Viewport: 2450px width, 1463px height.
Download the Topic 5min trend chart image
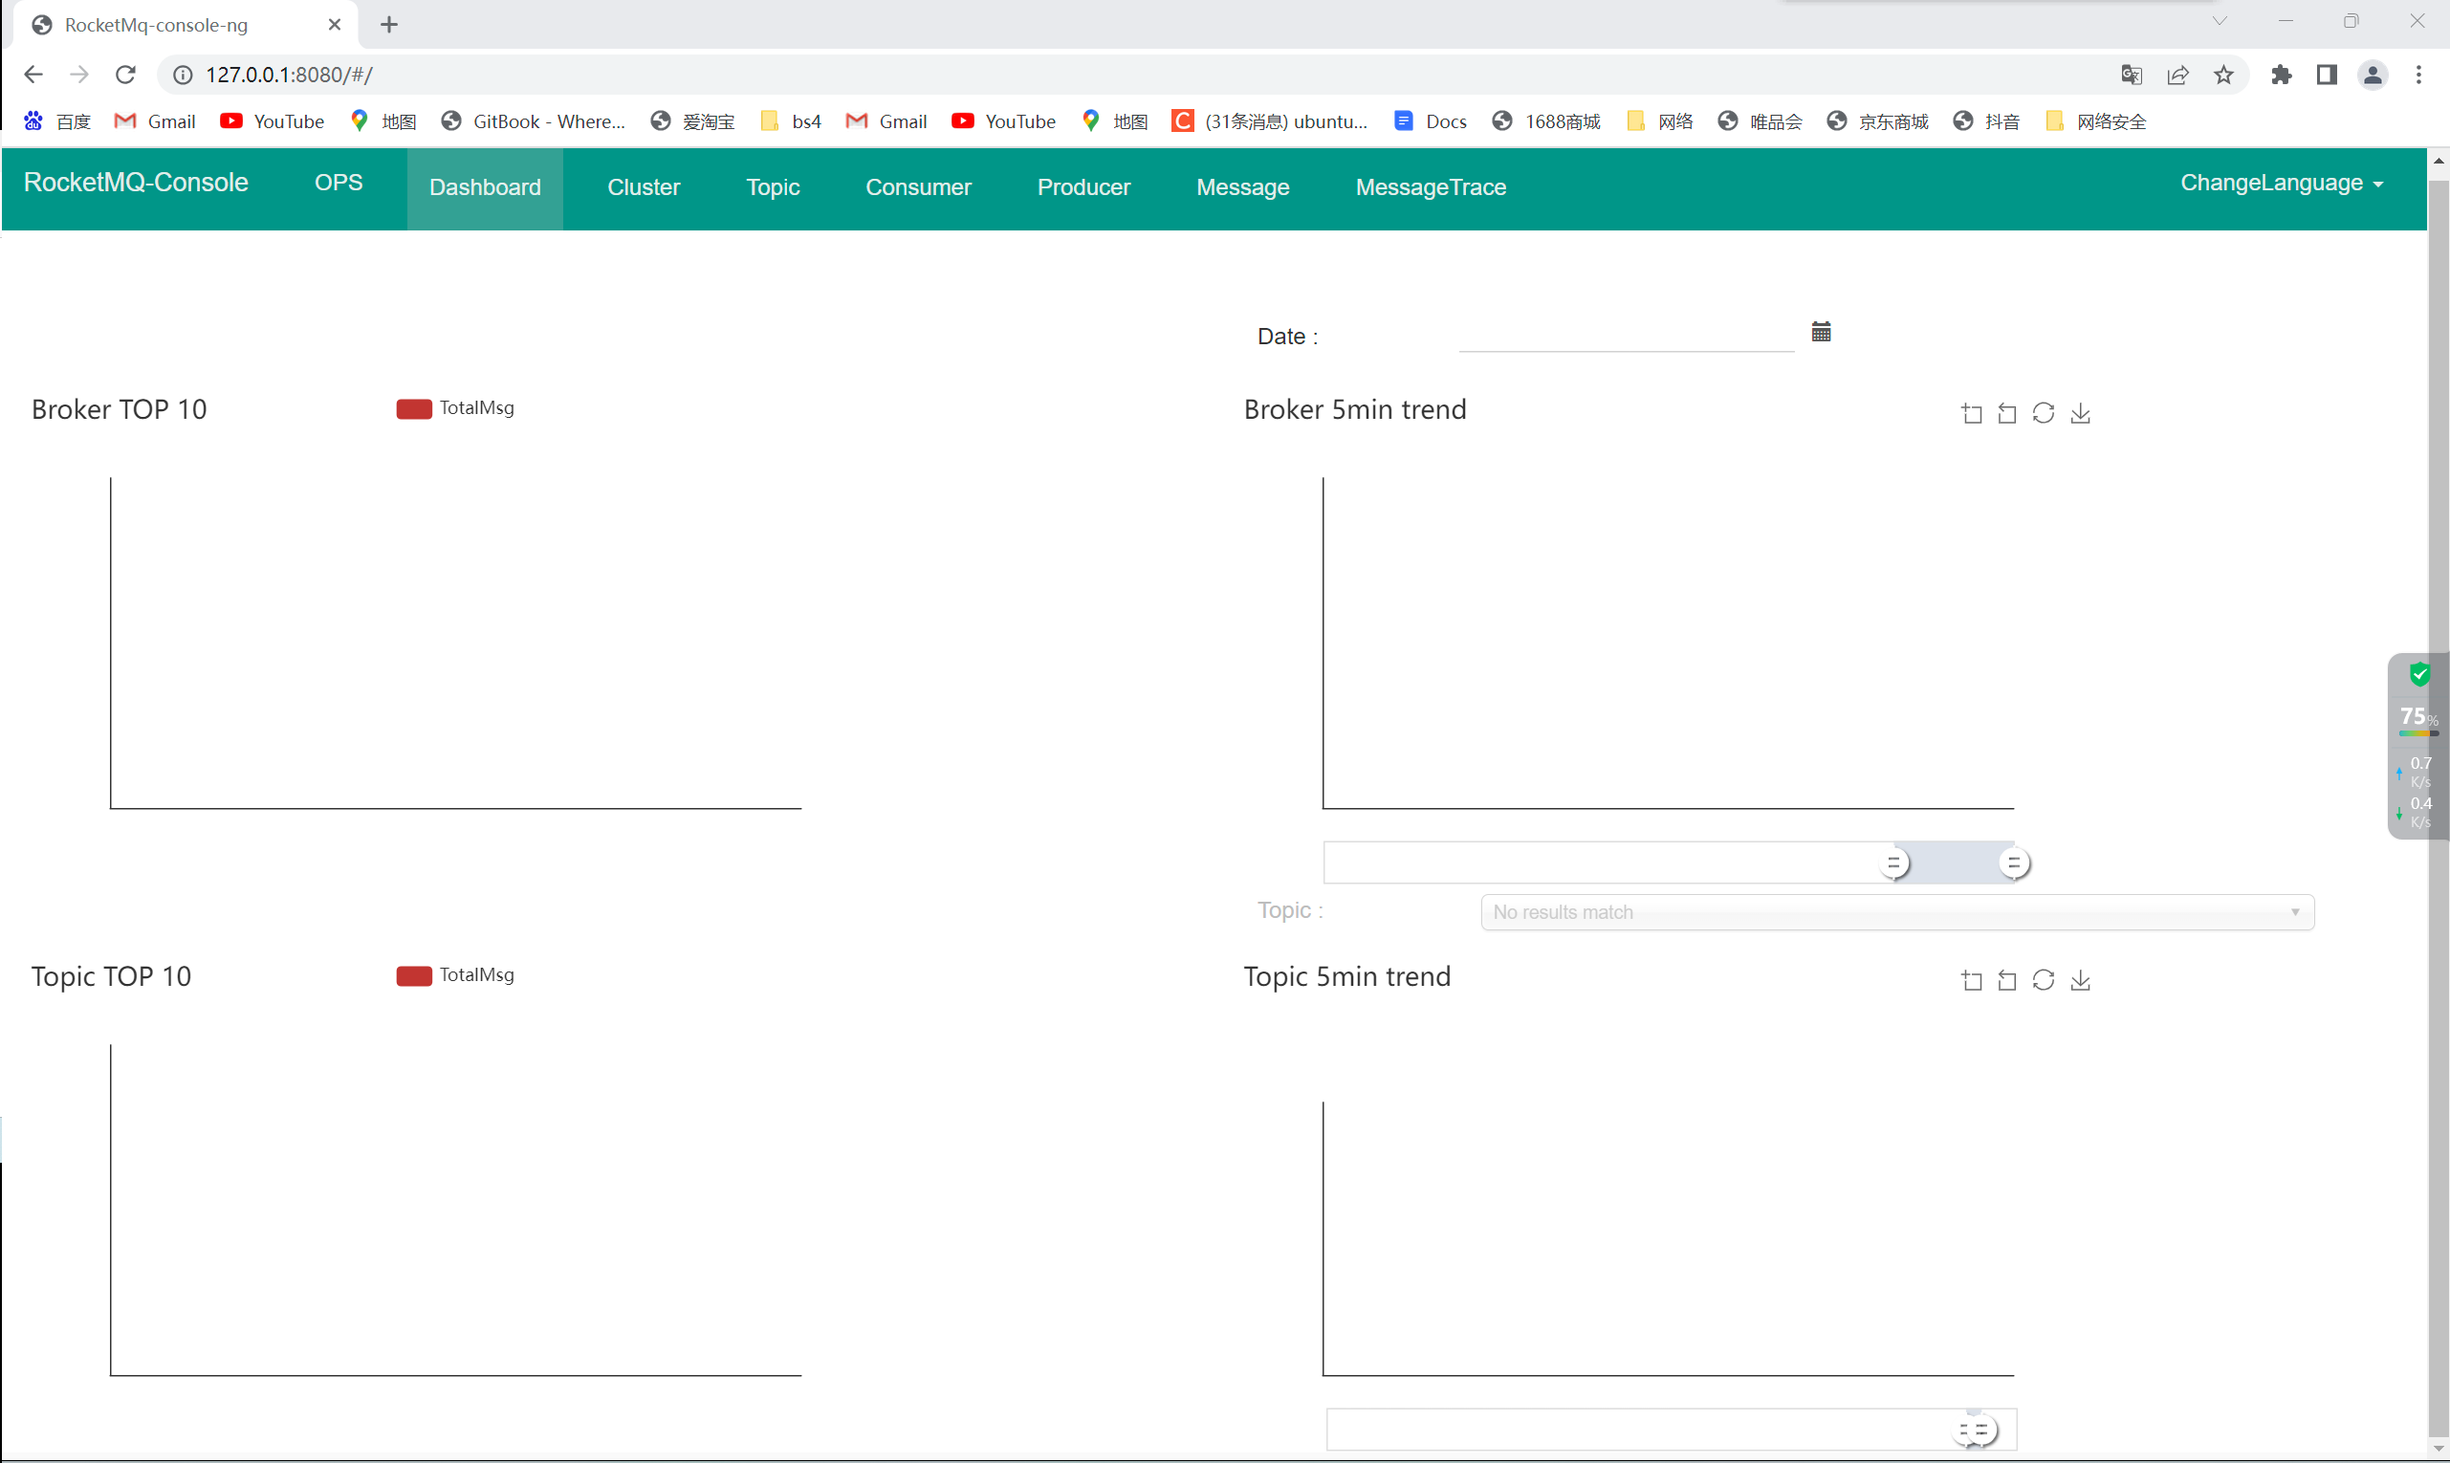tap(2080, 981)
